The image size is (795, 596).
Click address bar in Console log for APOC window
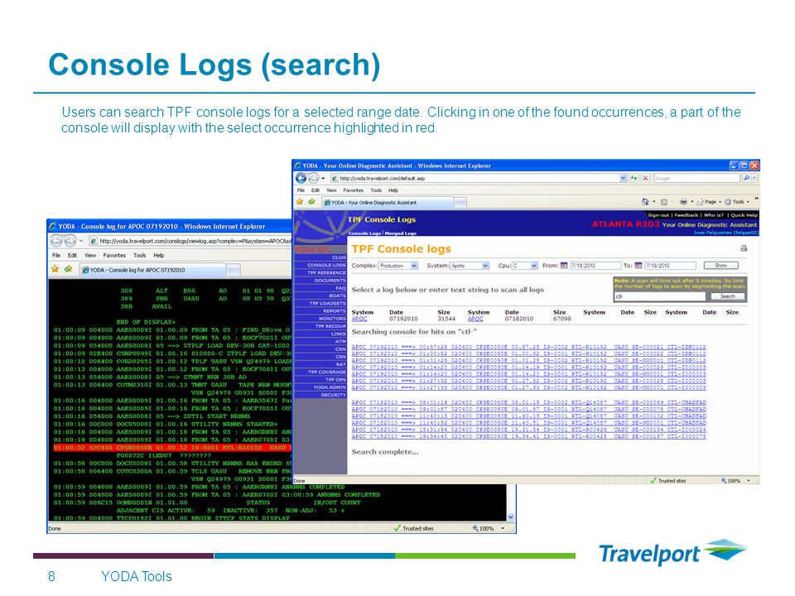pyautogui.click(x=190, y=241)
